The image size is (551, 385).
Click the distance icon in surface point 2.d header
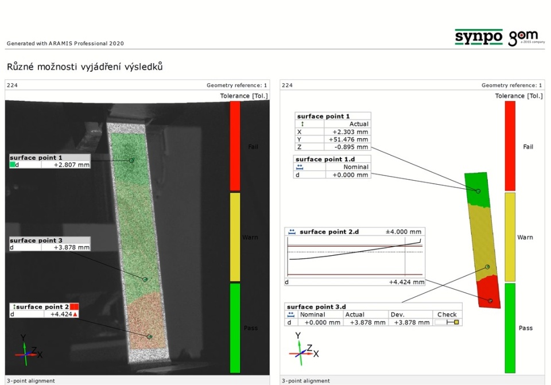click(292, 232)
